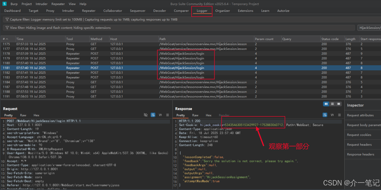The image size is (381, 190).
Task: Switch to the Sequencer tab
Action: point(138,11)
